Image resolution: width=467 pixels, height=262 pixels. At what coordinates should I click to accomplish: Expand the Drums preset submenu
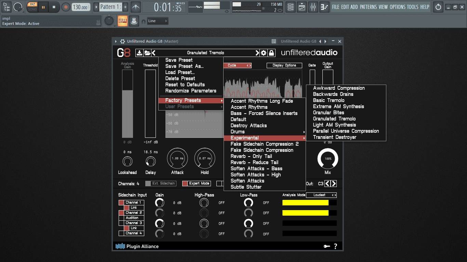point(265,132)
